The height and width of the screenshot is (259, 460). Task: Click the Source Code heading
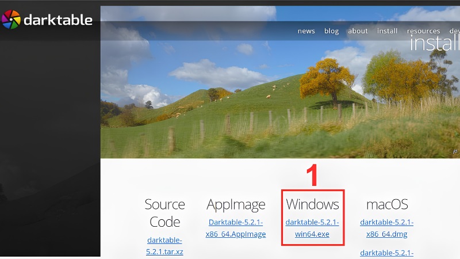(x=164, y=213)
